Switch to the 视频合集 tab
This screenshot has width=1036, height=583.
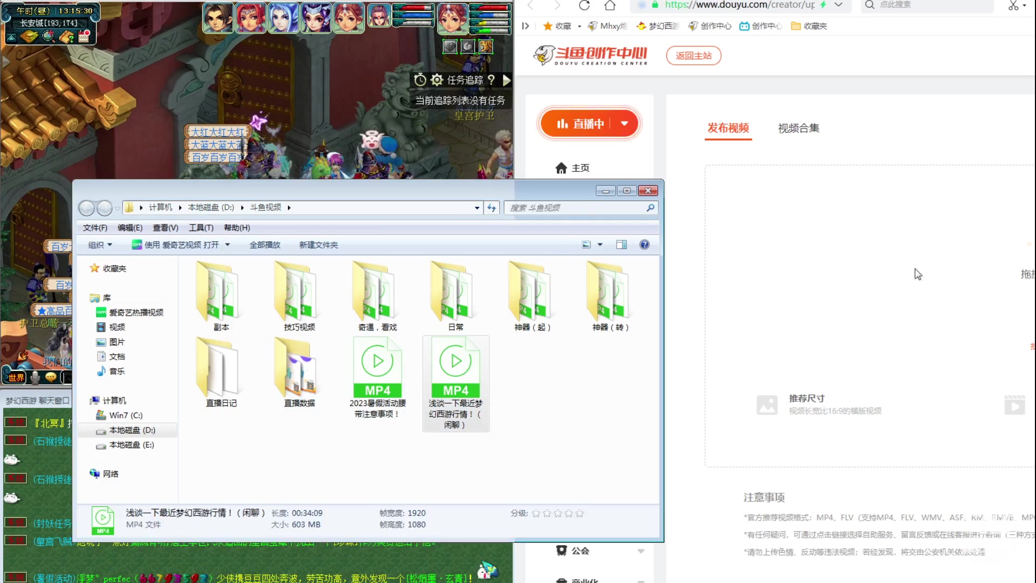click(x=799, y=128)
